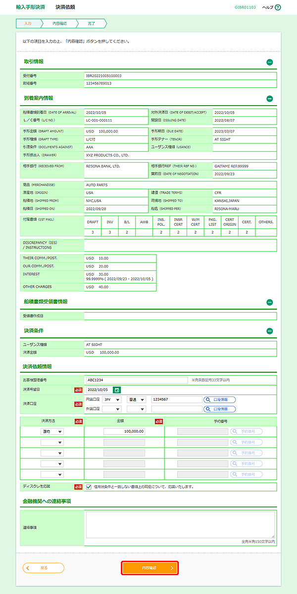Collapse the 決済条件 section
The image size is (297, 594).
(x=269, y=331)
